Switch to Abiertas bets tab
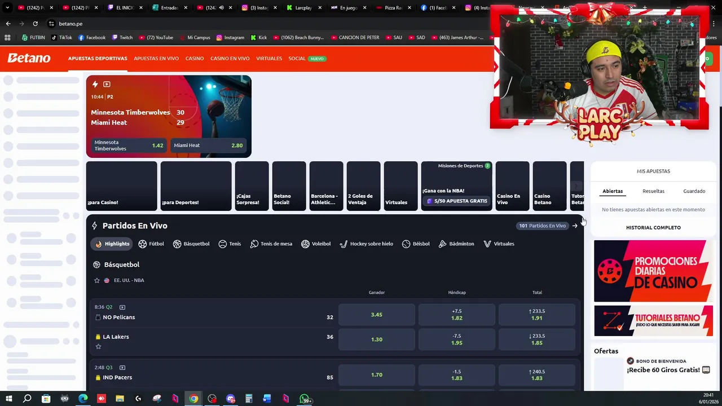 tap(613, 191)
